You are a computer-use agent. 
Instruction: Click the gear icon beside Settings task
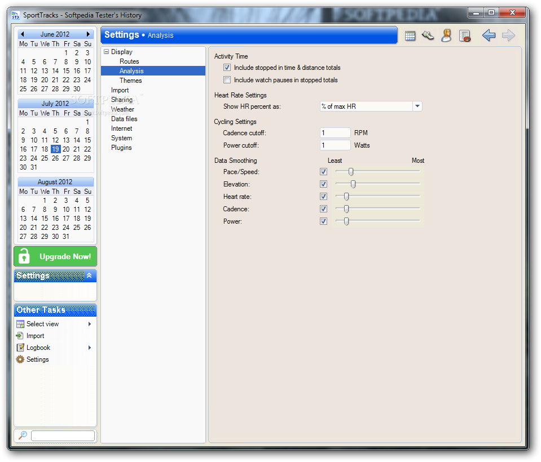(20, 359)
